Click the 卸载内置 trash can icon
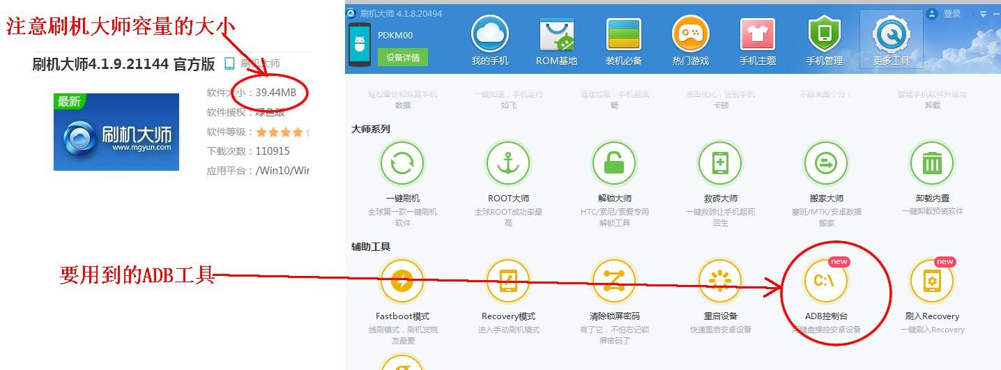The width and height of the screenshot is (1001, 370). coord(932,164)
